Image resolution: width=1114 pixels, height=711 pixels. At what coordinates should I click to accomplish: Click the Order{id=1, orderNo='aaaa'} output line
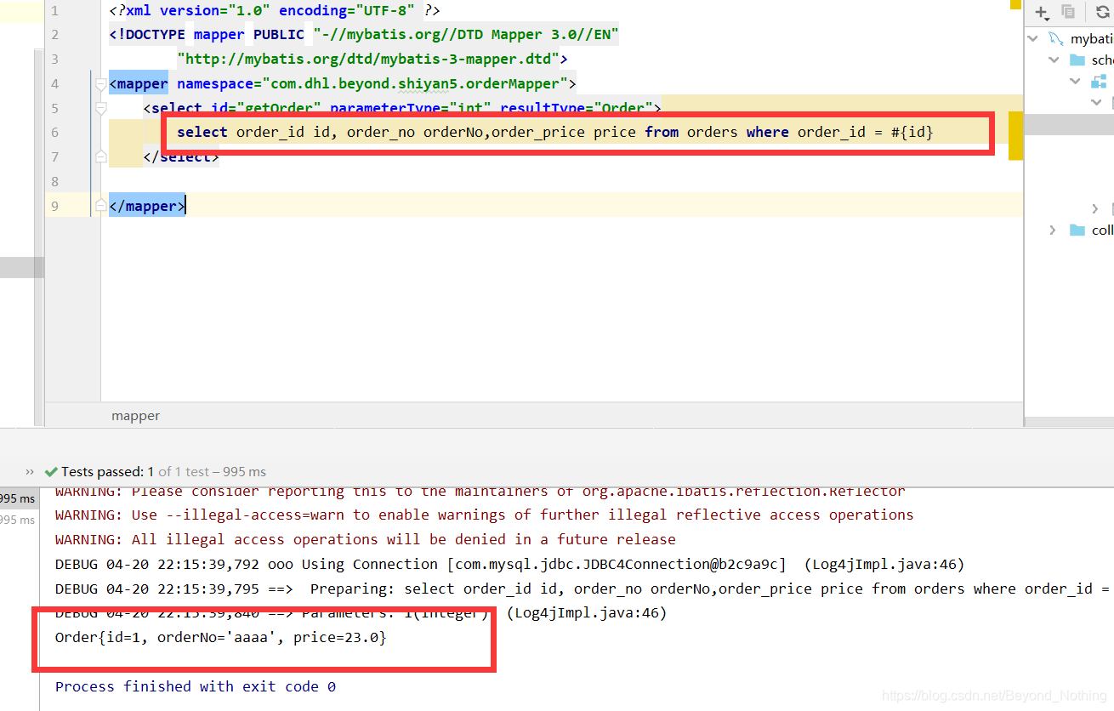click(221, 637)
